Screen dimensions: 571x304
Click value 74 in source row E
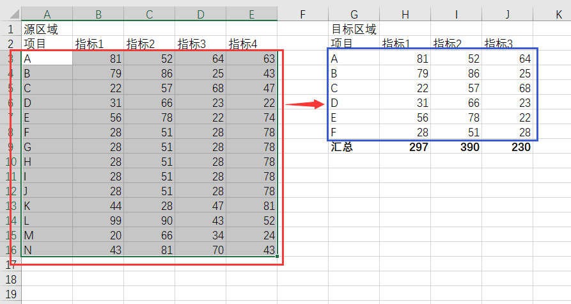pos(252,117)
